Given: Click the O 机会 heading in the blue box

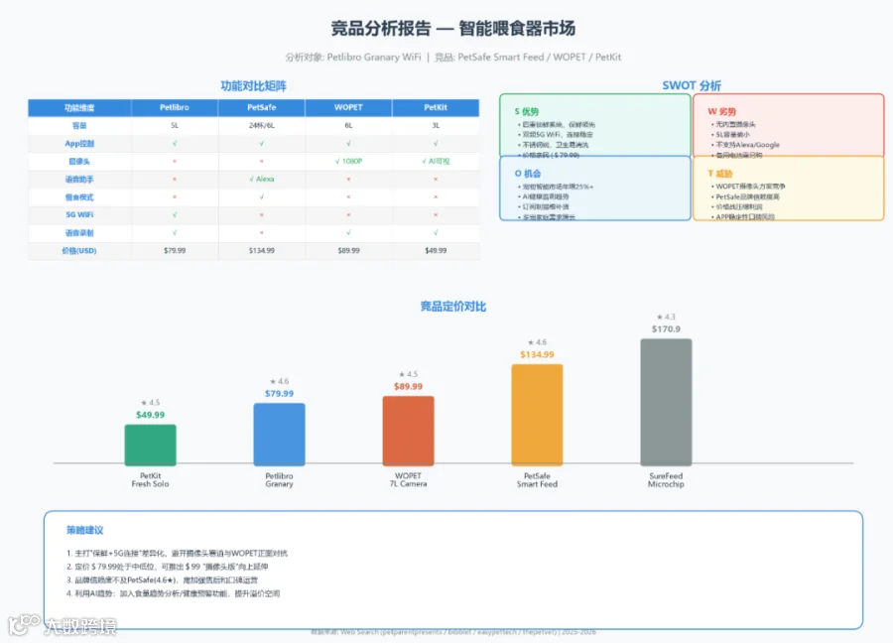Looking at the screenshot, I should (x=528, y=173).
